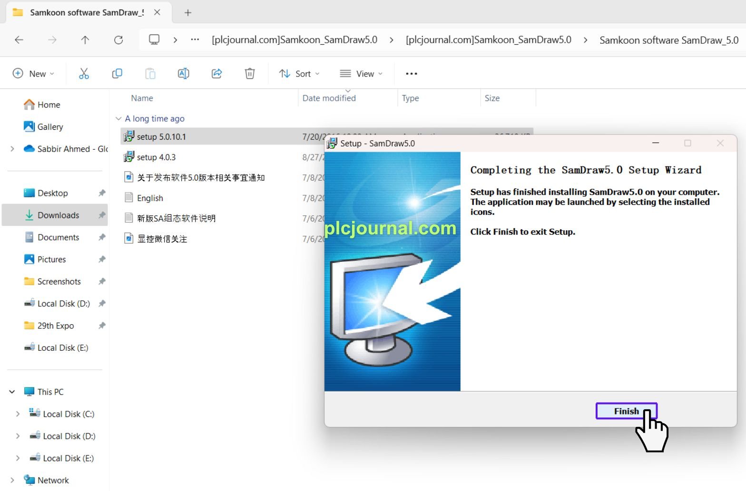
Task: Click the Finish button in Setup wizard
Action: click(626, 411)
